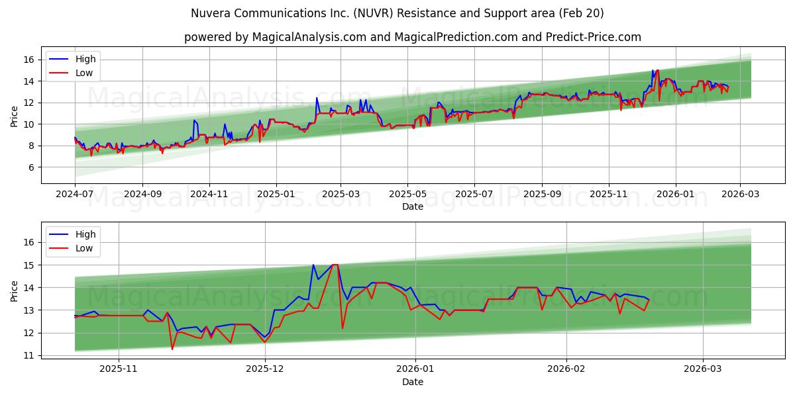Click the '2025-09' date tick label
This screenshot has height=397, width=795.
pos(542,194)
